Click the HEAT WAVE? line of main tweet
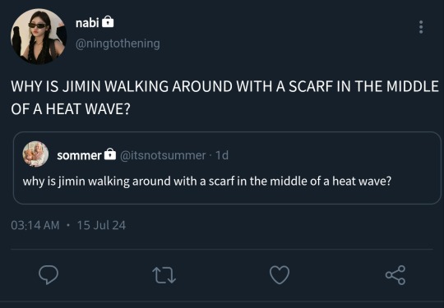This screenshot has width=444, height=308. click(x=71, y=109)
